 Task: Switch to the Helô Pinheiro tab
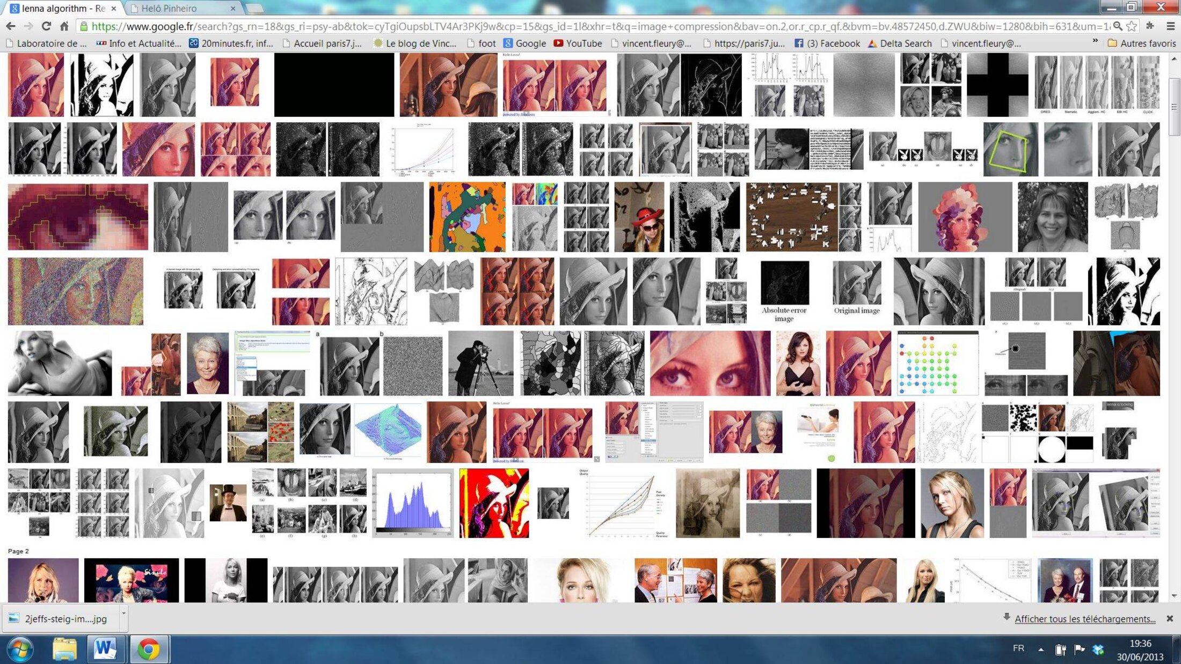point(169,8)
